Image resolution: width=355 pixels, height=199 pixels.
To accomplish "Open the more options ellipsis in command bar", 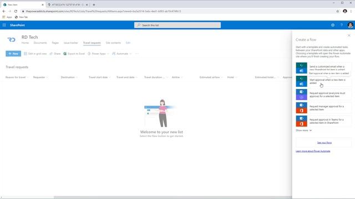I will point(137,54).
